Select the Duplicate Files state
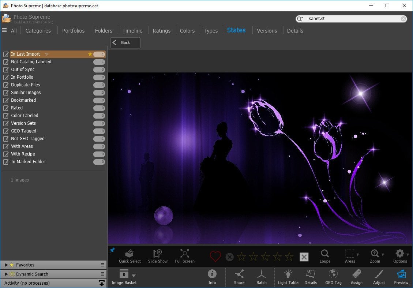The height and width of the screenshot is (288, 413). (26, 85)
